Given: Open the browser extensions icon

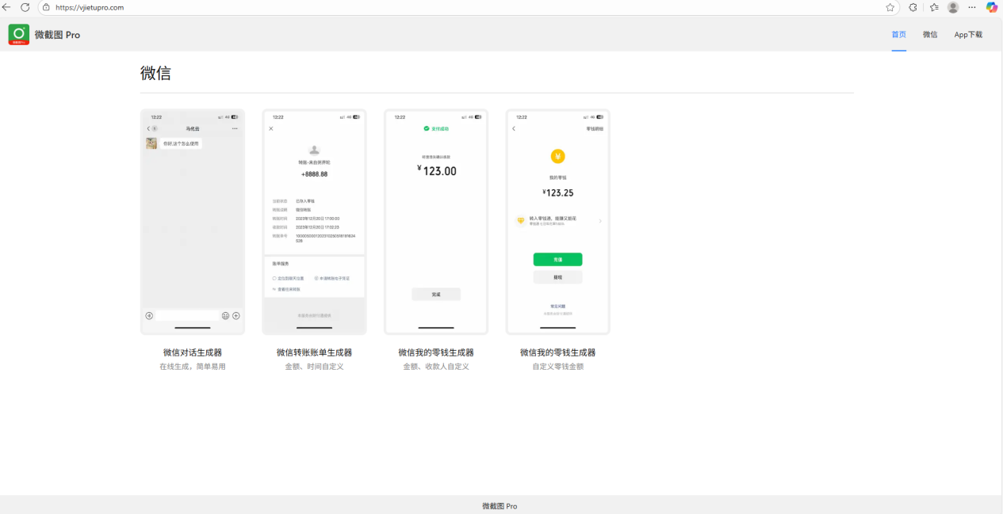Looking at the screenshot, I should pos(913,7).
